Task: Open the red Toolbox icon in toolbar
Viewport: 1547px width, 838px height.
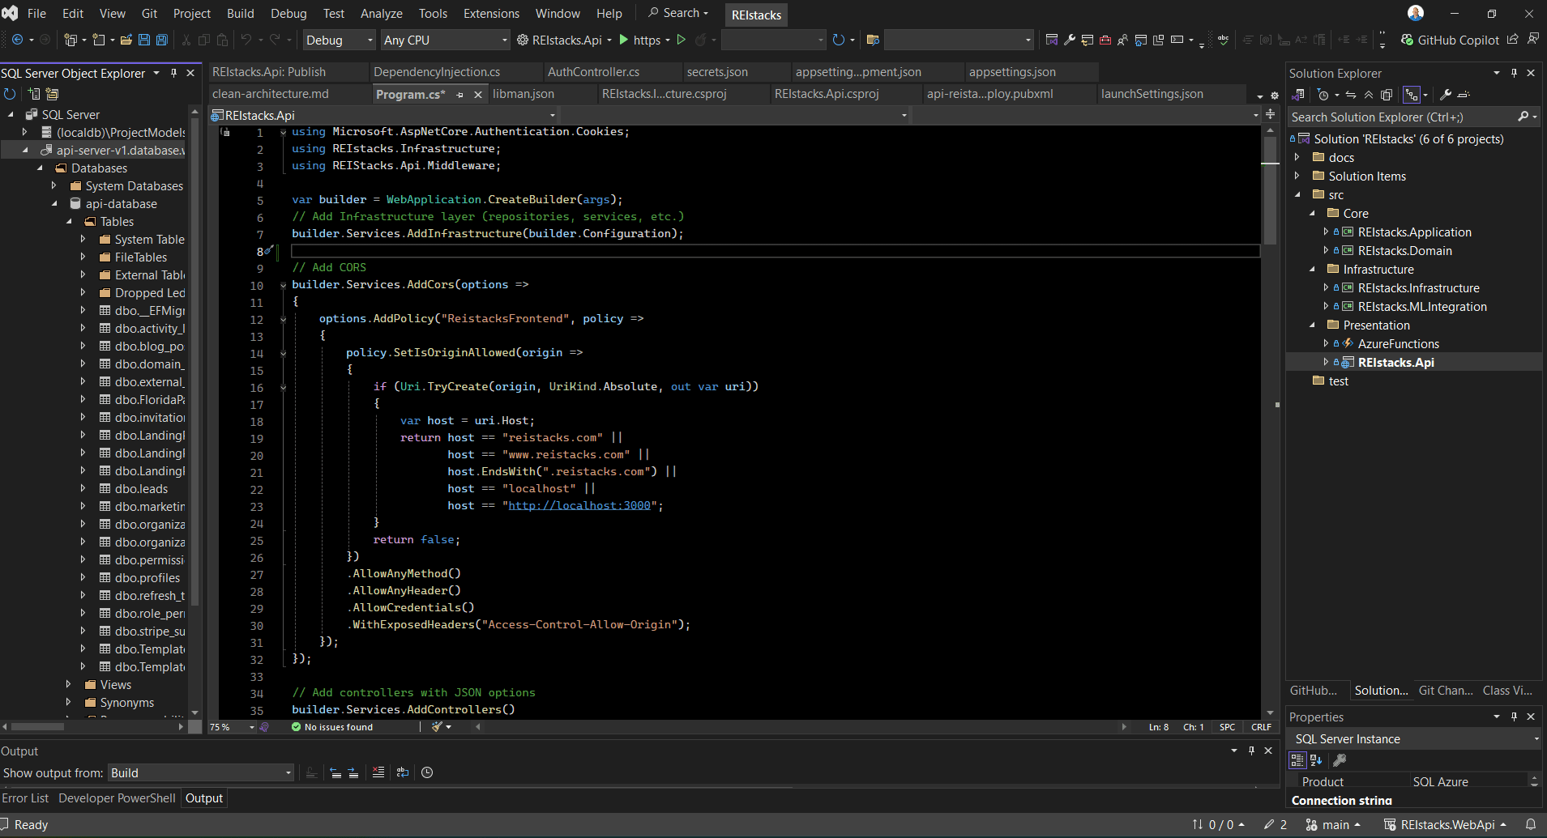Action: [1105, 40]
